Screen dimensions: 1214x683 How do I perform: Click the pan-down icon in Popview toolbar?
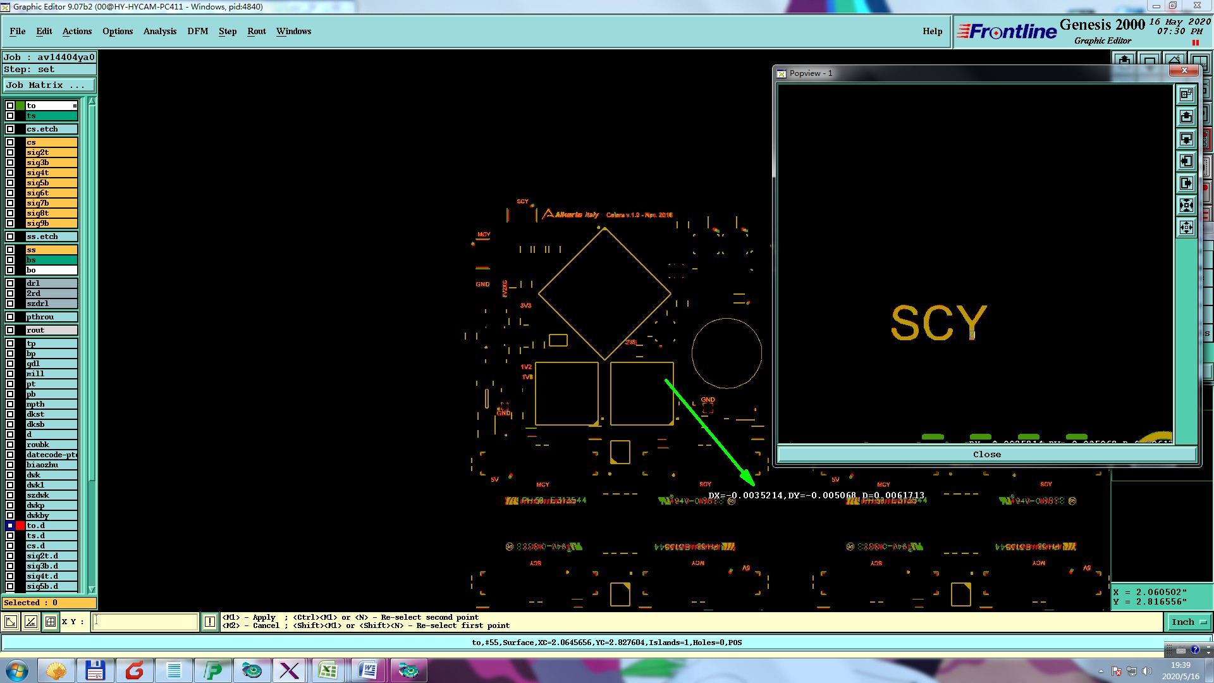pyautogui.click(x=1186, y=139)
